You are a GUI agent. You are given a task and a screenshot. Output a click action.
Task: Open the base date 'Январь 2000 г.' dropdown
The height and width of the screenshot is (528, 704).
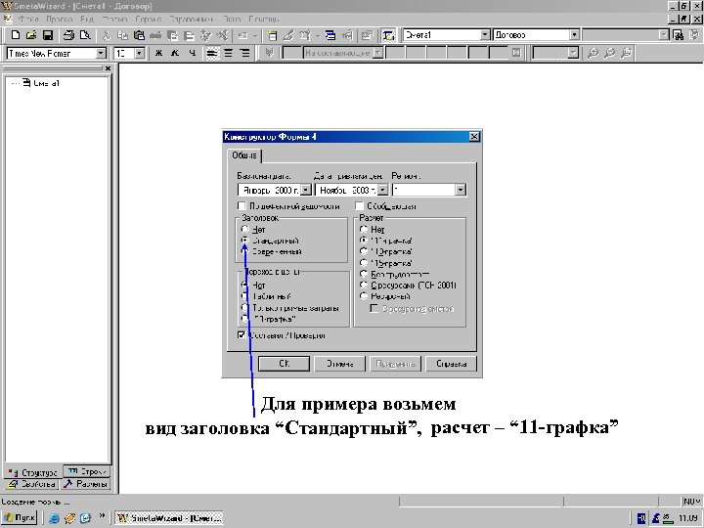(x=306, y=190)
